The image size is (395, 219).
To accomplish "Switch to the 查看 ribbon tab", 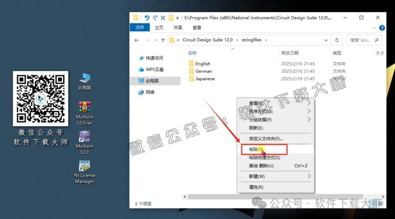I will [x=197, y=28].
